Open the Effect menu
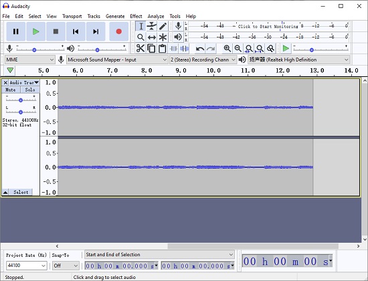 pyautogui.click(x=136, y=16)
